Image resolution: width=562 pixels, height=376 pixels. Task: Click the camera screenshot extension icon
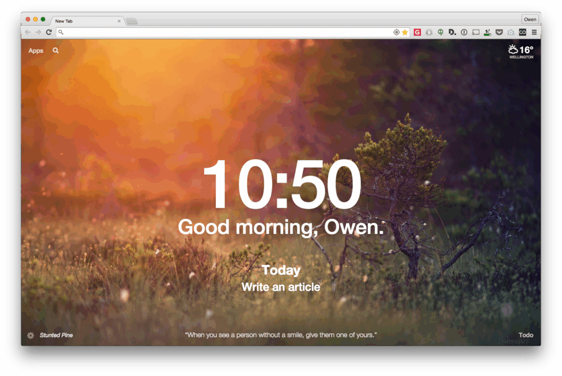[x=511, y=32]
